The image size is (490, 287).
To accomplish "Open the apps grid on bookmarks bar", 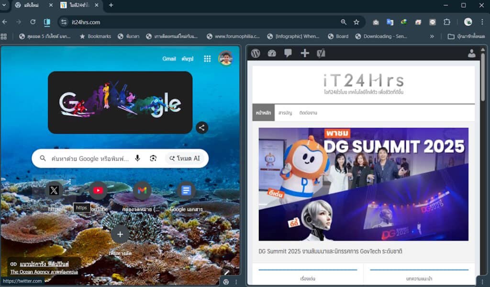I will pyautogui.click(x=4, y=36).
